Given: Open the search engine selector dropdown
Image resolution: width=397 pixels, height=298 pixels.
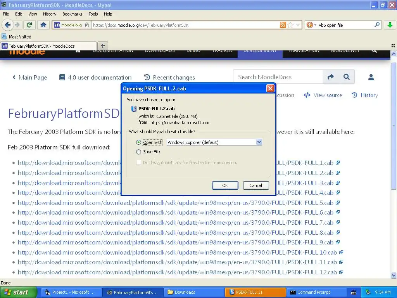Looking at the screenshot, I should click(x=311, y=25).
